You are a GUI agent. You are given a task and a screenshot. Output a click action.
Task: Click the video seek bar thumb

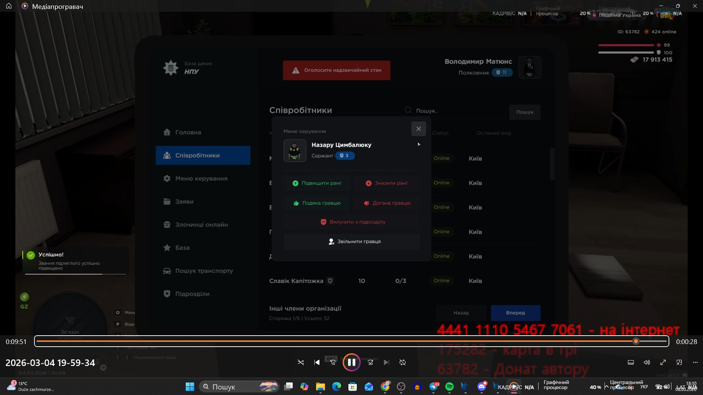pos(636,341)
